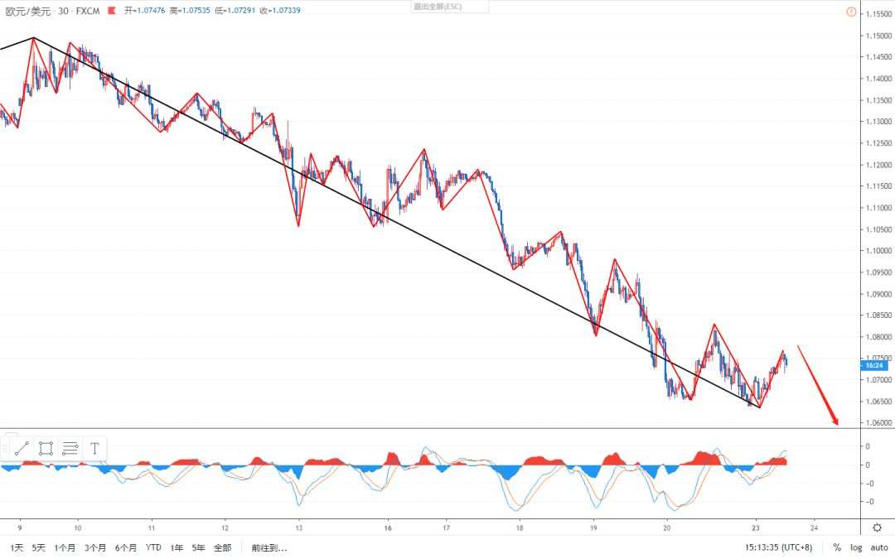Click date 20 on the time axis
This screenshot has height=559, width=895.
click(x=666, y=528)
